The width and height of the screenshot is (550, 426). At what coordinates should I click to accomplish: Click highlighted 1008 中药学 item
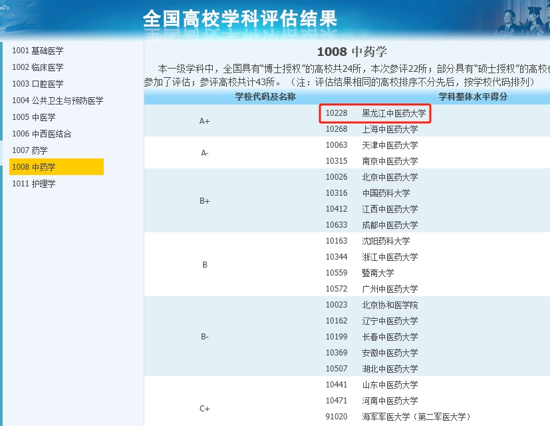click(57, 167)
